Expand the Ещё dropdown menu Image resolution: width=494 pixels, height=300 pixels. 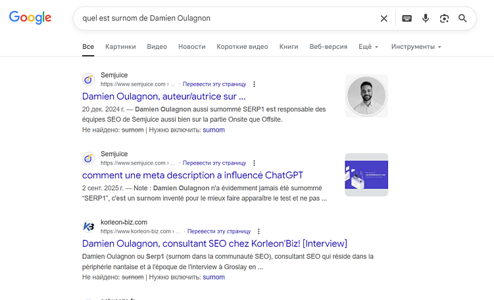pyautogui.click(x=368, y=47)
